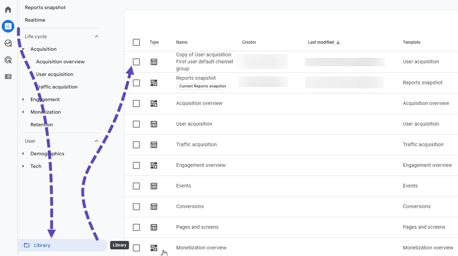This screenshot has width=458, height=256.
Task: Collapse the Life cycle section chevron
Action: click(x=97, y=37)
